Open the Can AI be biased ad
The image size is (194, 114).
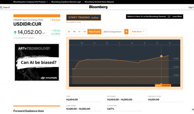tap(37, 62)
